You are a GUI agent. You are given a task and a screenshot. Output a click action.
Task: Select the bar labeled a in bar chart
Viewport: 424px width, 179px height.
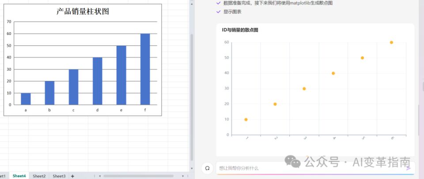[x=26, y=99]
